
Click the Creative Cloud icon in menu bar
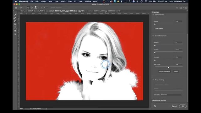(x=111, y=1)
